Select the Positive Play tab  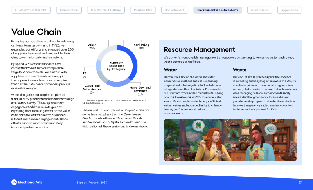pos(143,10)
